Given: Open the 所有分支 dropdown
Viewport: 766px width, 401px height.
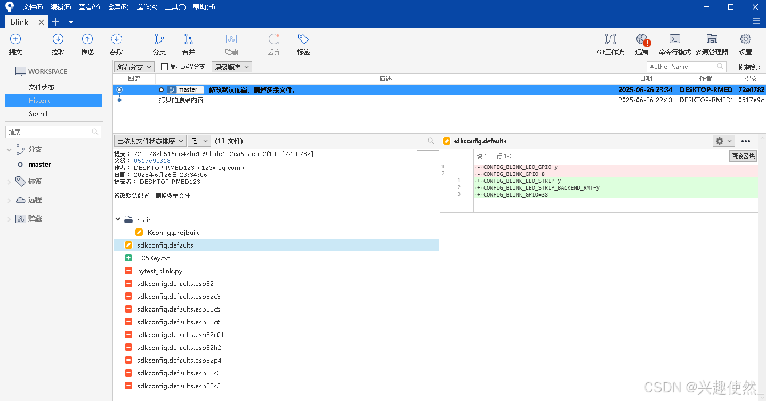Looking at the screenshot, I should 134,67.
